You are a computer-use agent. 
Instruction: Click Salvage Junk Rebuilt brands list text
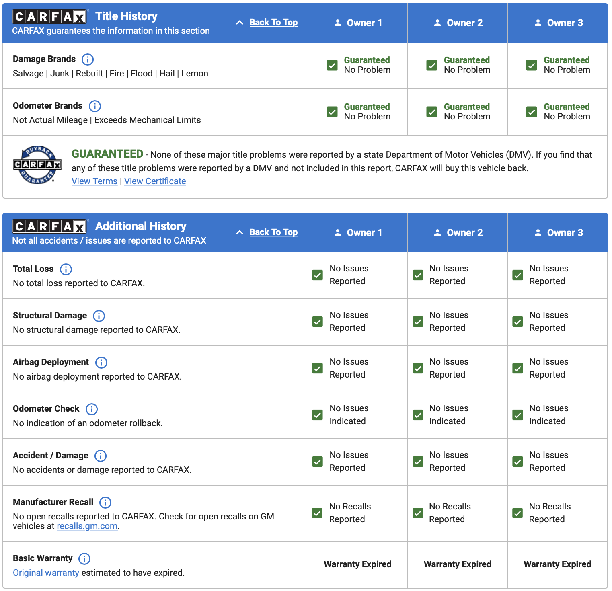pos(111,74)
